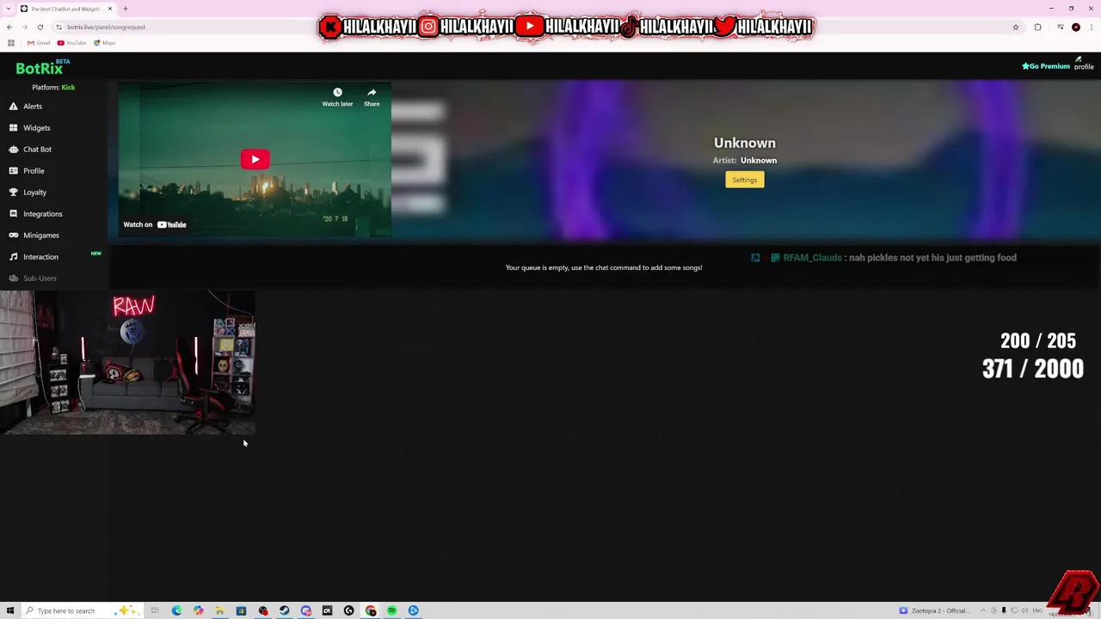Image resolution: width=1101 pixels, height=619 pixels.
Task: Open Interaction in the sidebar
Action: click(41, 257)
